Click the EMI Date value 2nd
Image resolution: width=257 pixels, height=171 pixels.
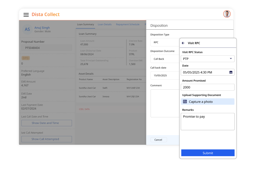24,97
